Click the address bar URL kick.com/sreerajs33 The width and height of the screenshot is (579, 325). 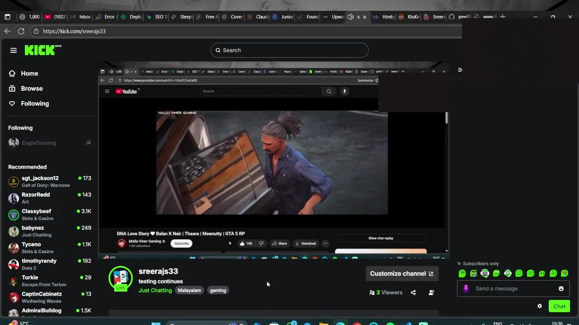coord(74,31)
